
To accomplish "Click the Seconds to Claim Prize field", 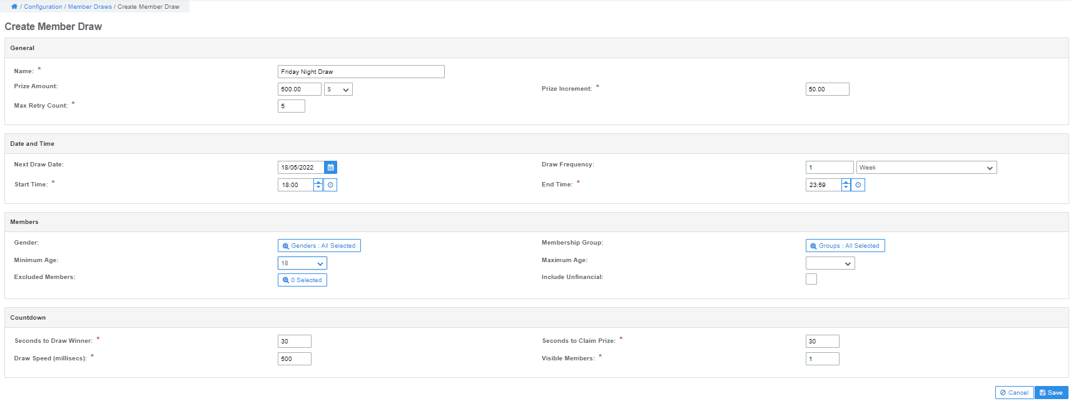I will click(823, 342).
